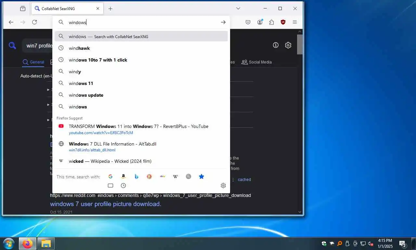
Task: Close the CollabNet SearXNG tab
Action: 98,9
